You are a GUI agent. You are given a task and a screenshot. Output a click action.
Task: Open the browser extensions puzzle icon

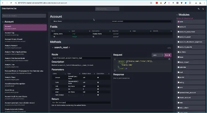point(190,3)
